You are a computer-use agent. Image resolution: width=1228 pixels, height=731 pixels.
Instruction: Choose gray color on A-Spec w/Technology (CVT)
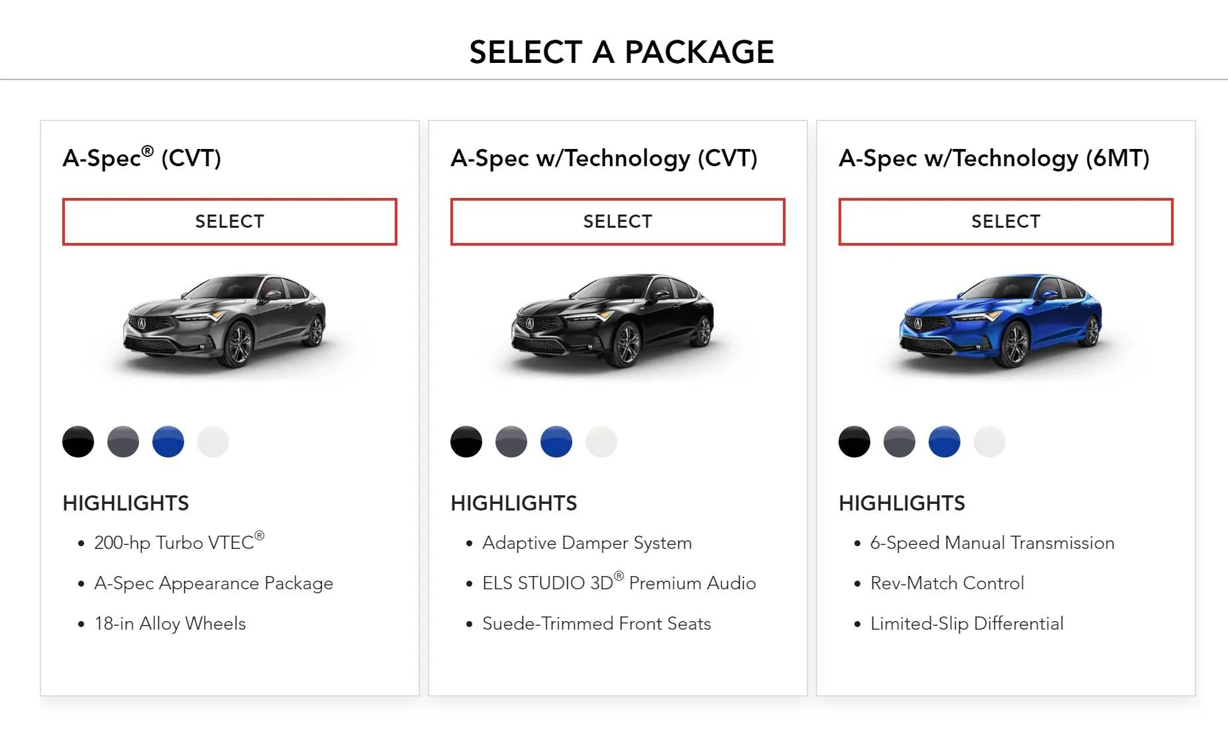click(511, 441)
